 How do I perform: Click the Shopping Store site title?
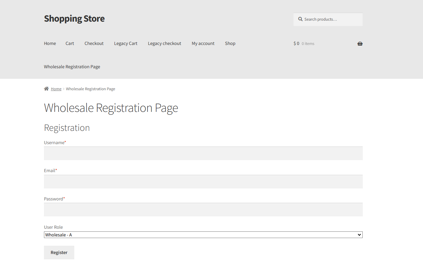click(74, 18)
